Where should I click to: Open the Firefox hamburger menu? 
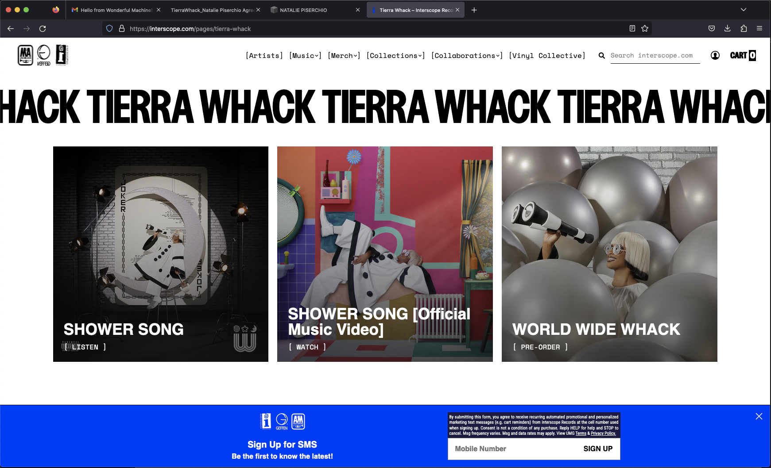[759, 29]
